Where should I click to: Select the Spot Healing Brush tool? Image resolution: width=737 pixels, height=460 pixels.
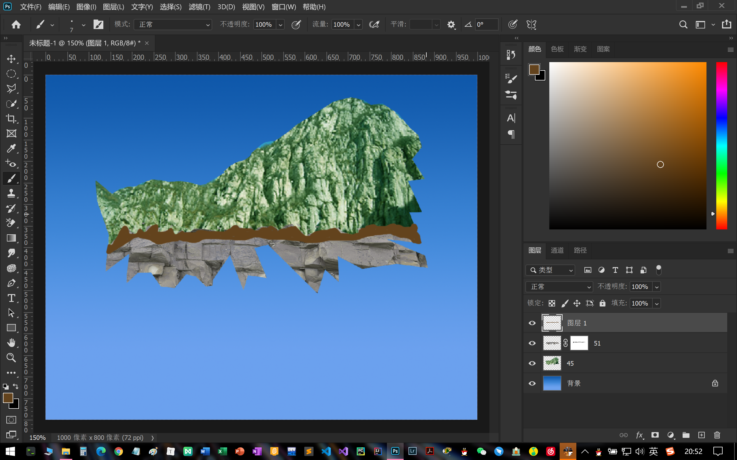(11, 163)
